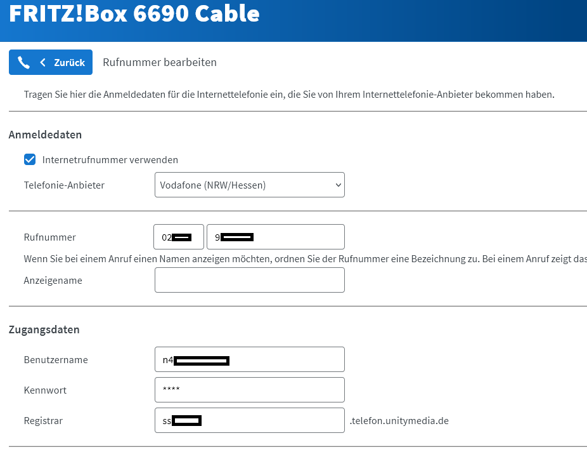587x452 pixels.
Task: Click the Anzeigename input field
Action: click(x=250, y=280)
